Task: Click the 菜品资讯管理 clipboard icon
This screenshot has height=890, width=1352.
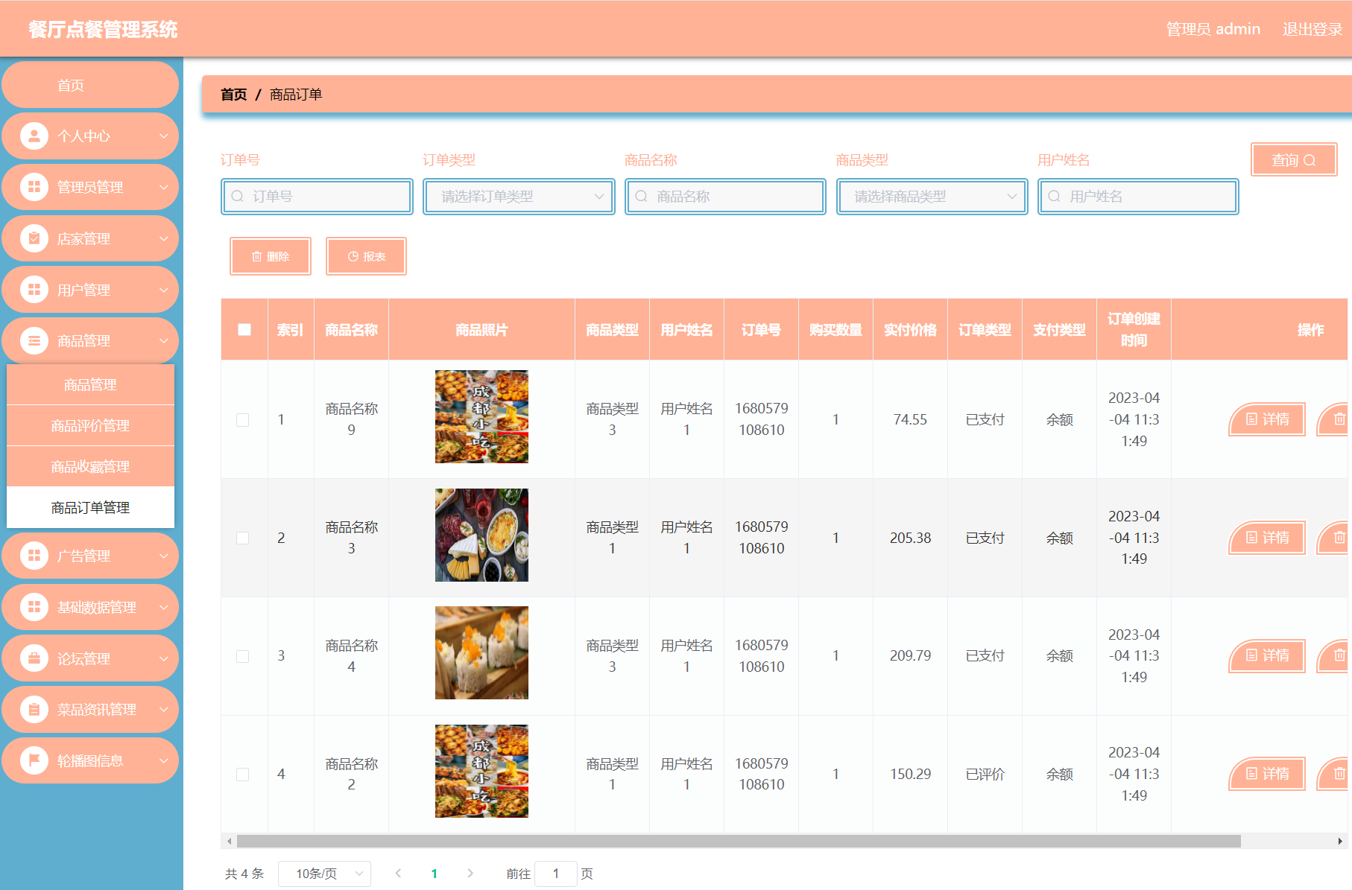Action: coord(34,710)
